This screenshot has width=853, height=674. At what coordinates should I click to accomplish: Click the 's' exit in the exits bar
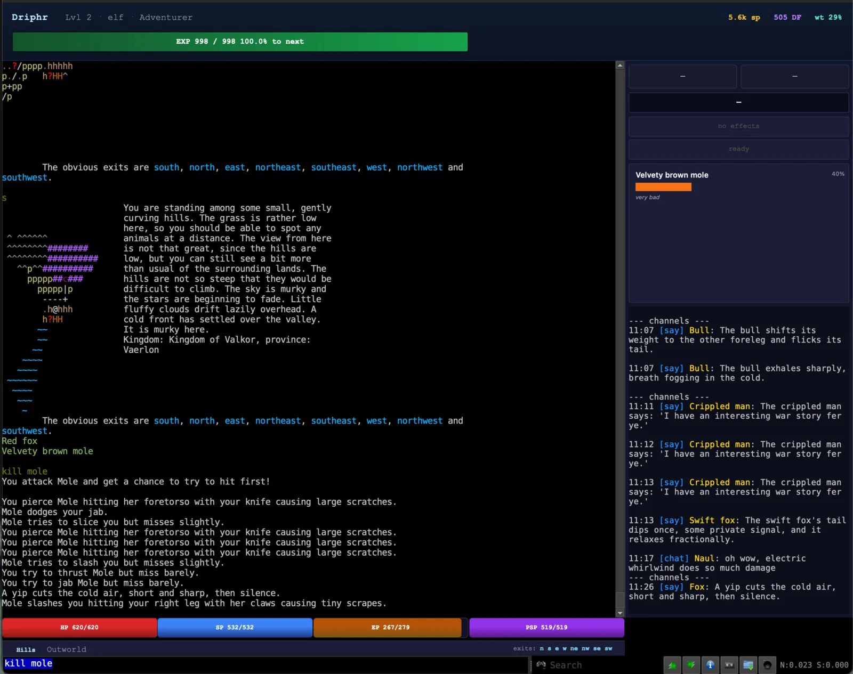(x=549, y=648)
